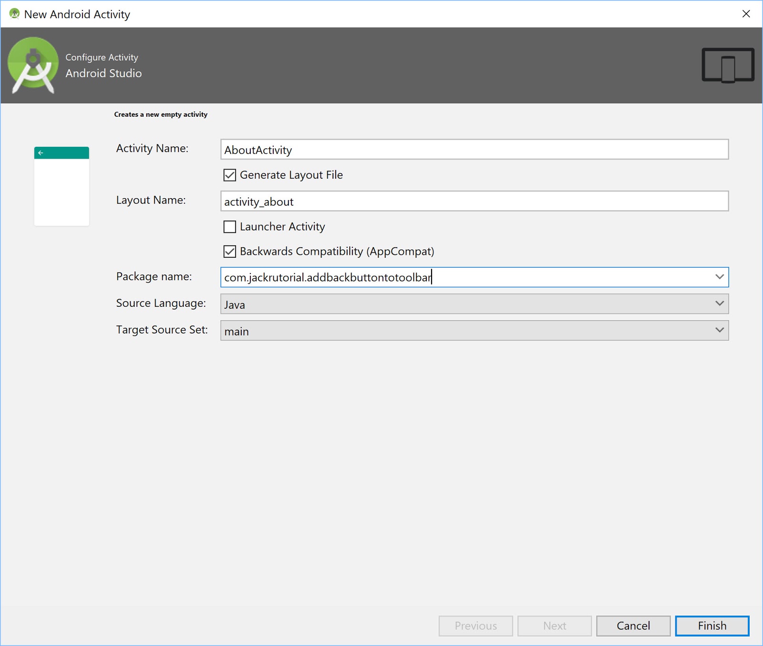Click the Package name text field
Screen dimensions: 763x646
click(467, 277)
